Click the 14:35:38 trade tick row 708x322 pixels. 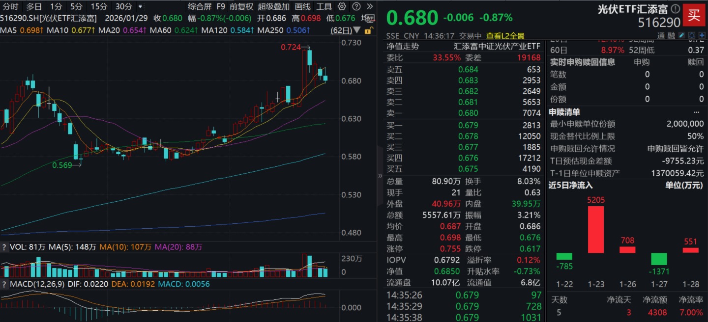pyautogui.click(x=464, y=318)
